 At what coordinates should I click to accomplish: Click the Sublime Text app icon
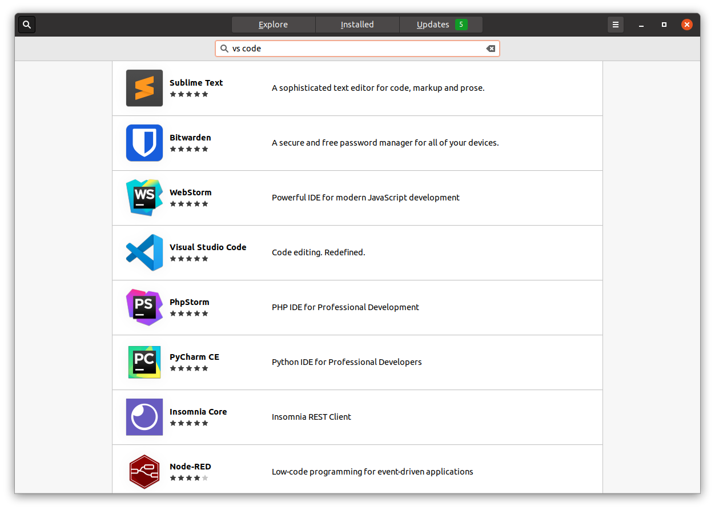pos(144,88)
